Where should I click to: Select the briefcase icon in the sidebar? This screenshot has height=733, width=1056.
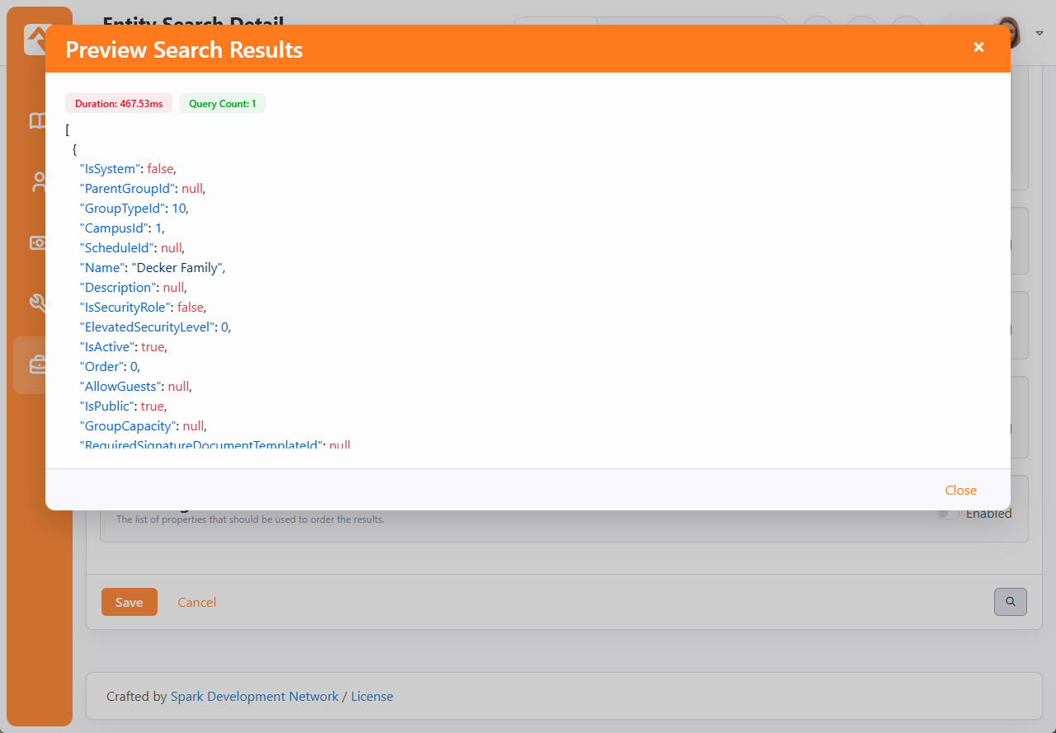click(38, 364)
